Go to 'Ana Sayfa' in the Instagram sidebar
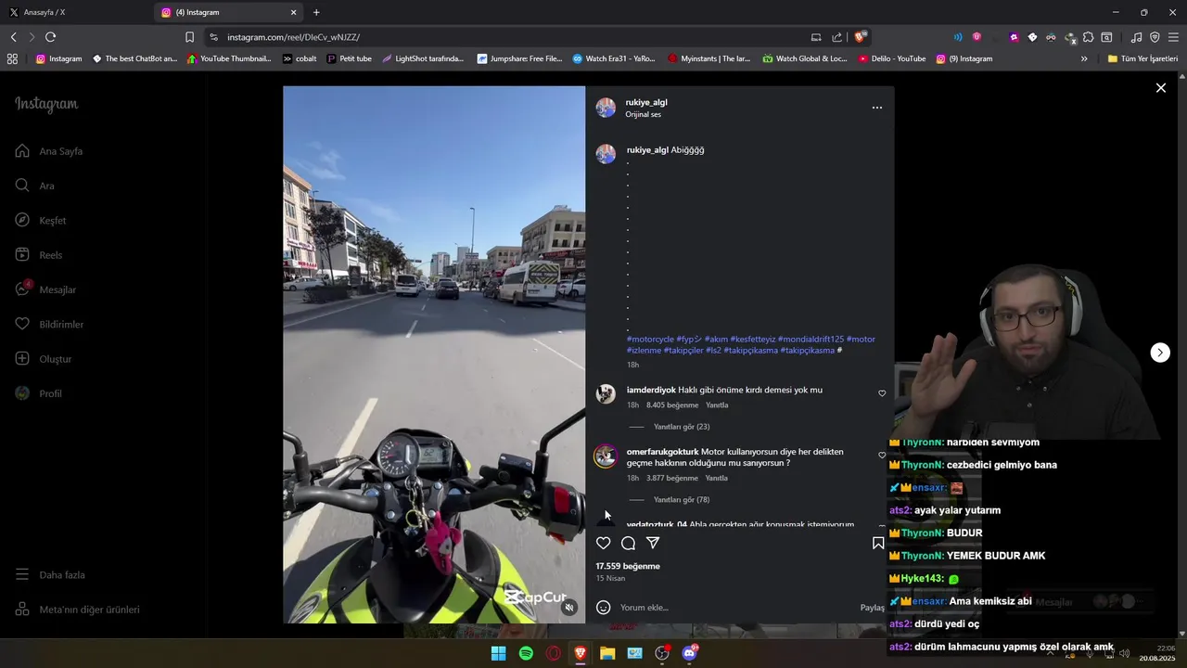Image resolution: width=1187 pixels, height=668 pixels. click(x=50, y=151)
